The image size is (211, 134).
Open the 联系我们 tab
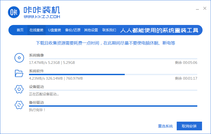coord(109,30)
